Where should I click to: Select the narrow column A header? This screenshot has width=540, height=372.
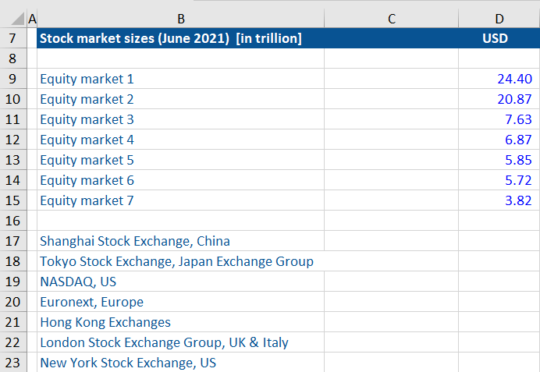pyautogui.click(x=32, y=19)
